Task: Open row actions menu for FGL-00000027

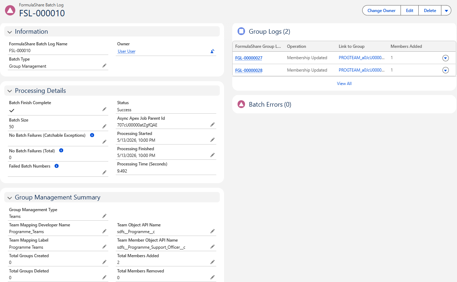Action: (x=446, y=58)
